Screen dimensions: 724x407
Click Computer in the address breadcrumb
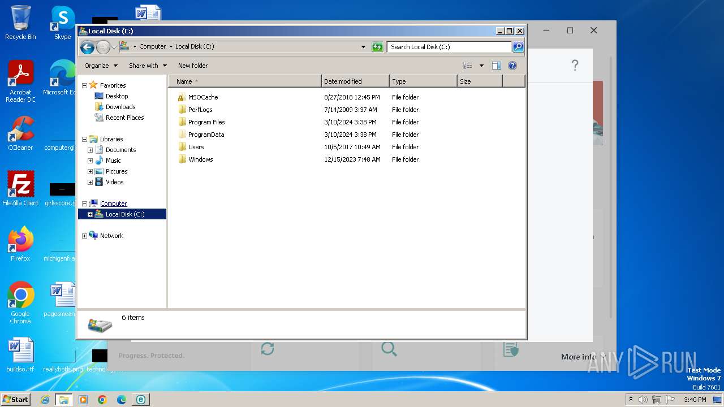[x=153, y=47]
